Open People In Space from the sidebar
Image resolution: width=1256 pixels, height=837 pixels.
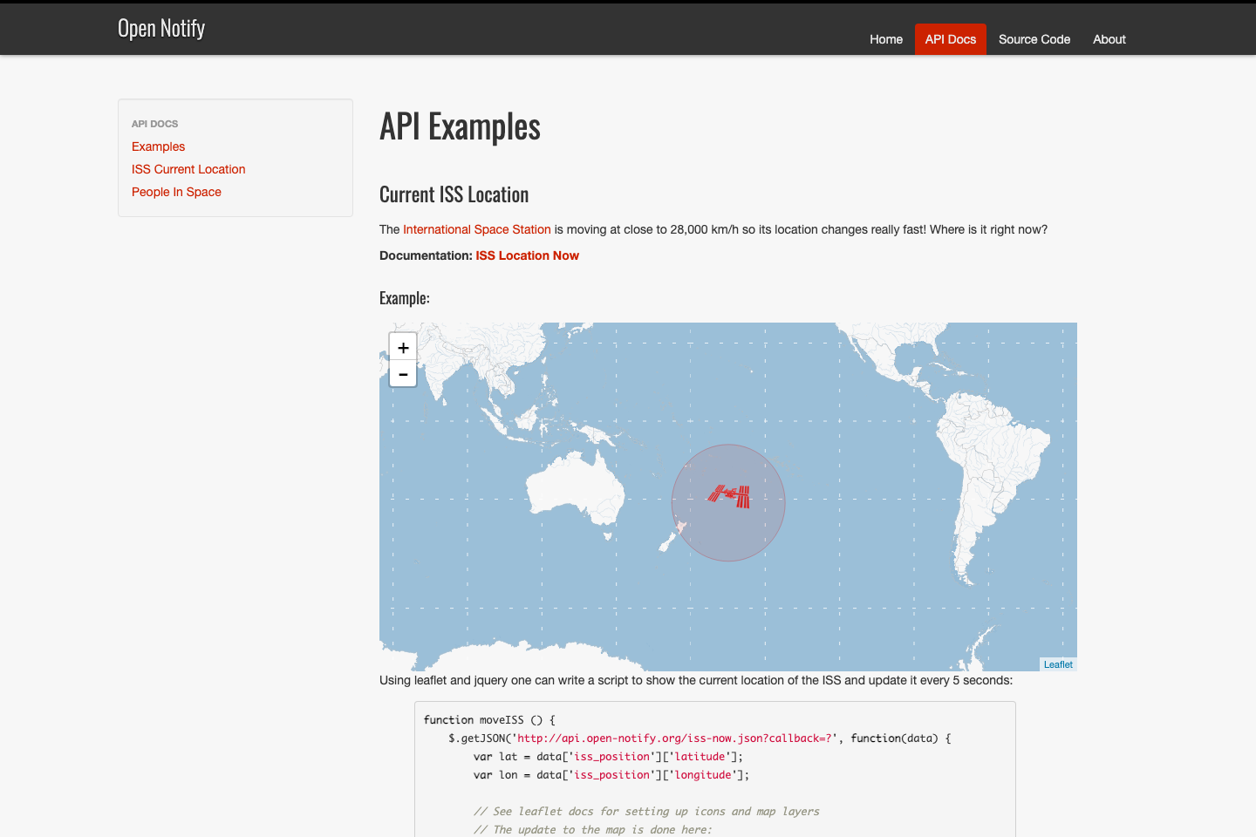(176, 192)
